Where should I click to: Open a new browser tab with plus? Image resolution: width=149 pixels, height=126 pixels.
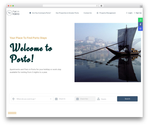pos(141,7)
